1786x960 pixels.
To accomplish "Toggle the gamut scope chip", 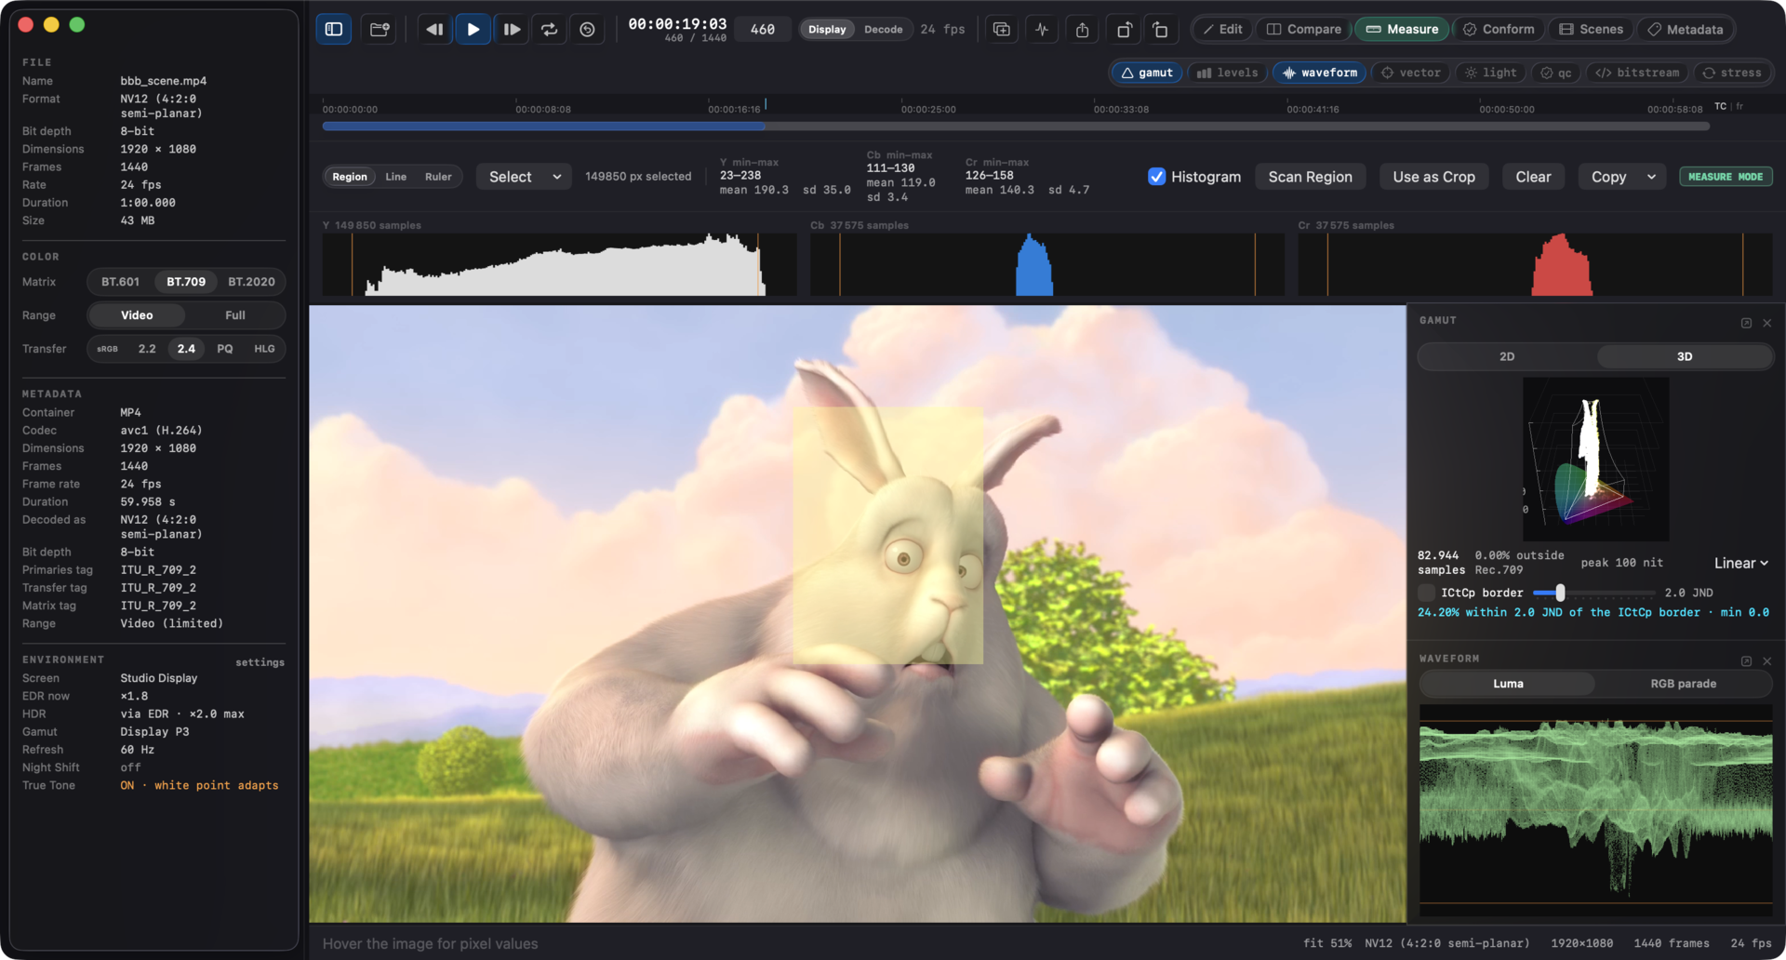I will click(x=1147, y=73).
